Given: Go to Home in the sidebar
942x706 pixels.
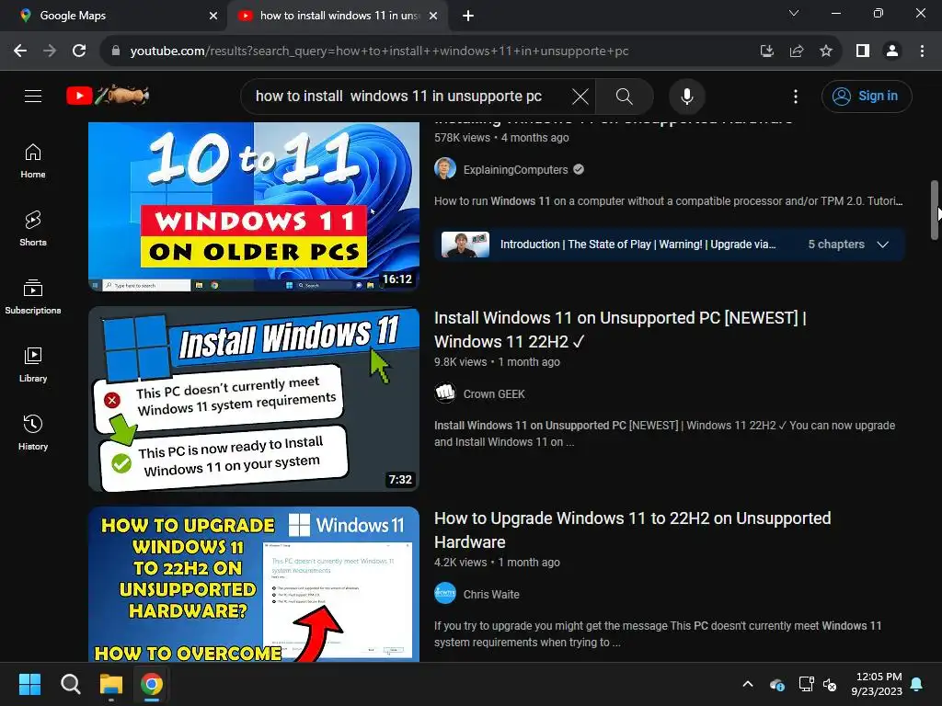Looking at the screenshot, I should [x=33, y=161].
